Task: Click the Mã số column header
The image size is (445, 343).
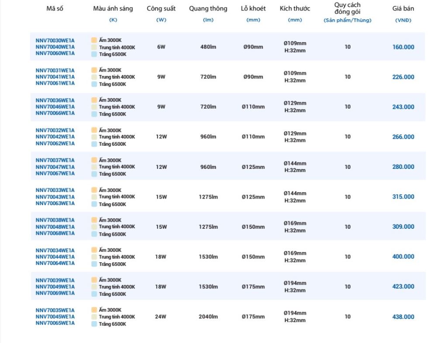Action: (x=55, y=9)
